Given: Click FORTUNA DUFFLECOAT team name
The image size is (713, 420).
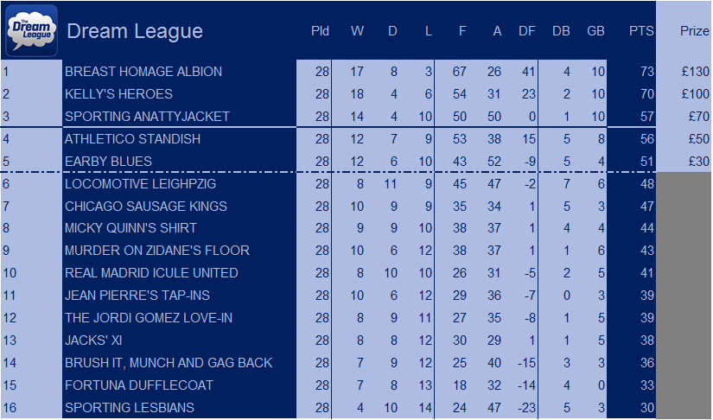Looking at the screenshot, I should pos(138,385).
